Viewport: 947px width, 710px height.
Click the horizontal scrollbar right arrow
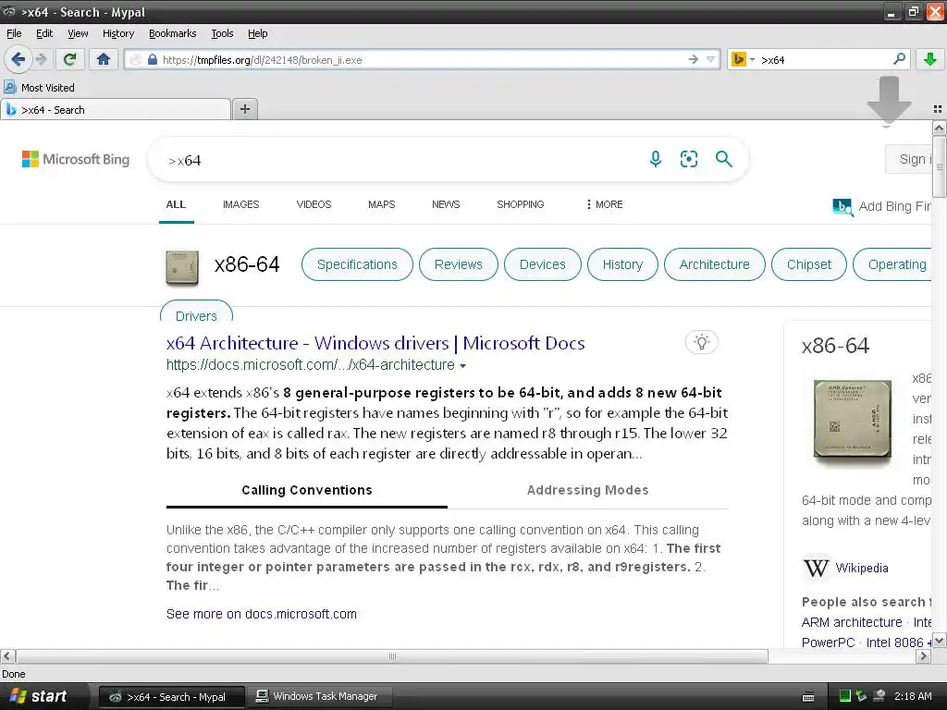click(923, 655)
